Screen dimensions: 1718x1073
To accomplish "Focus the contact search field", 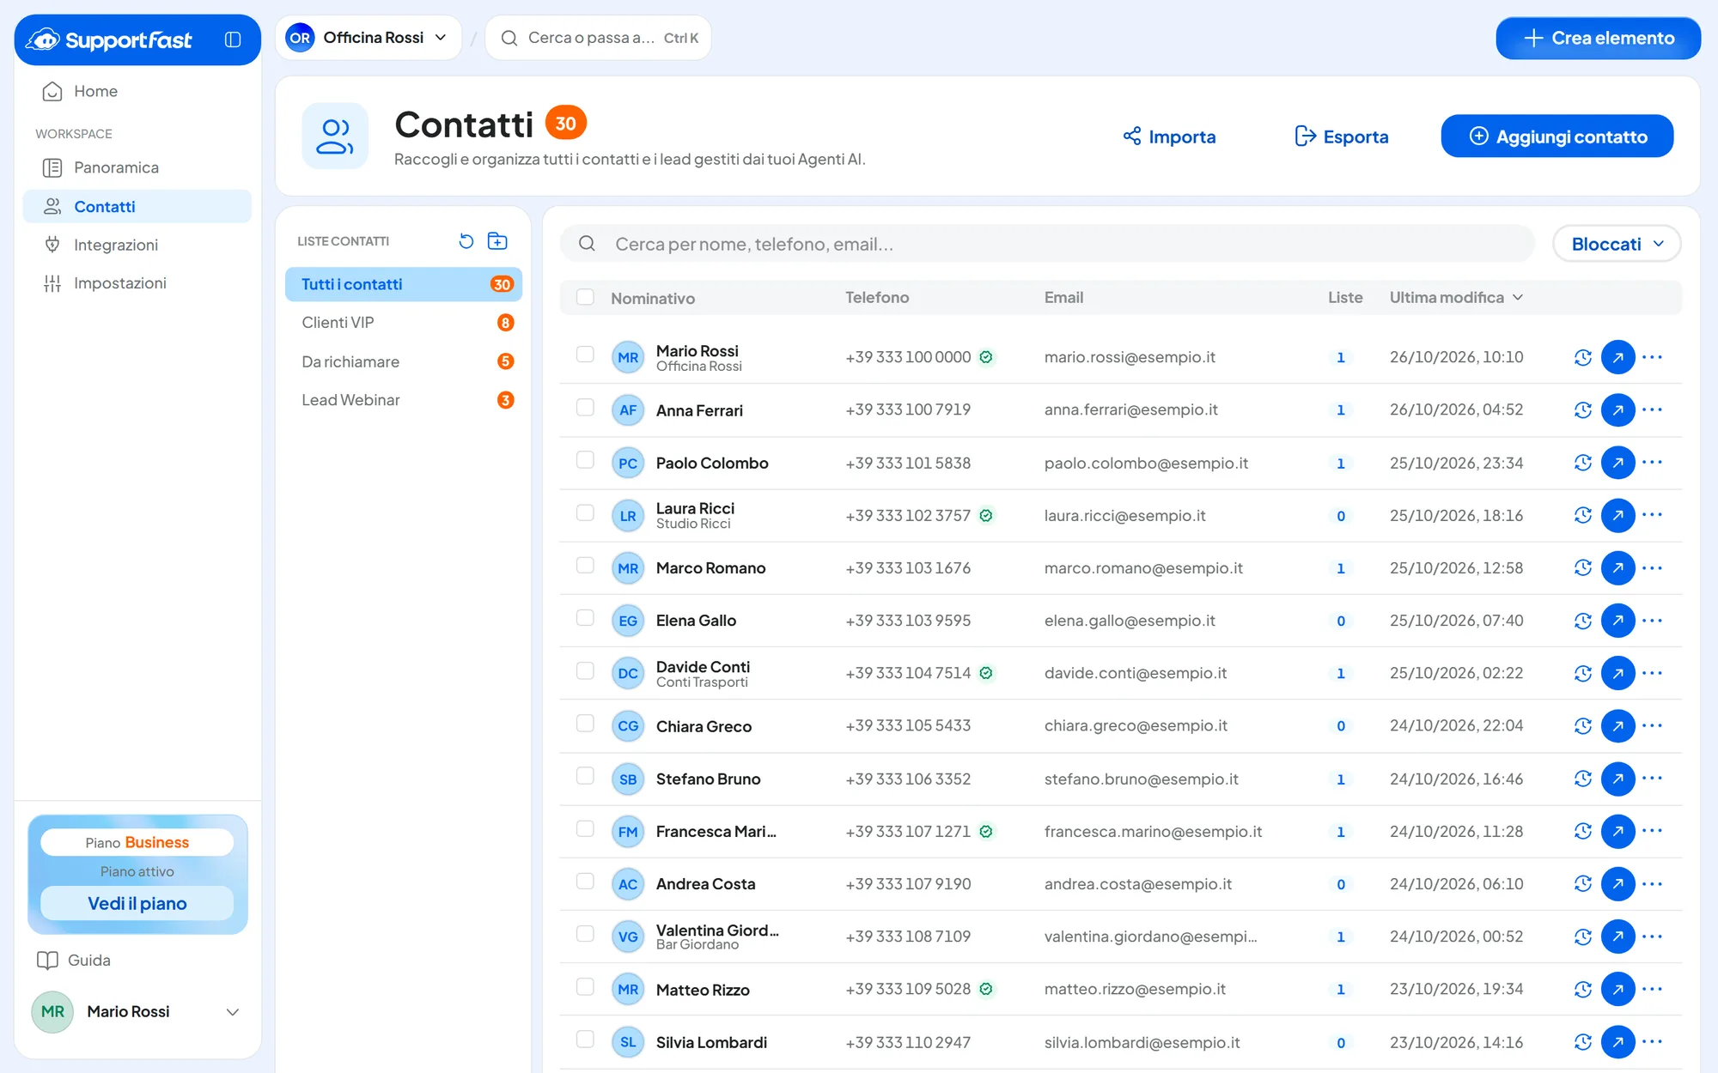I will pyautogui.click(x=1047, y=244).
